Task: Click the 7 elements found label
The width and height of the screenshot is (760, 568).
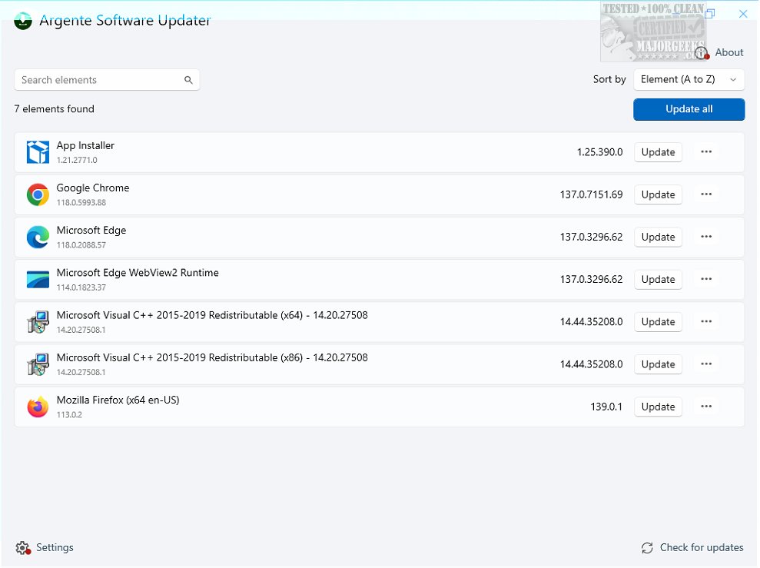Action: tap(55, 109)
